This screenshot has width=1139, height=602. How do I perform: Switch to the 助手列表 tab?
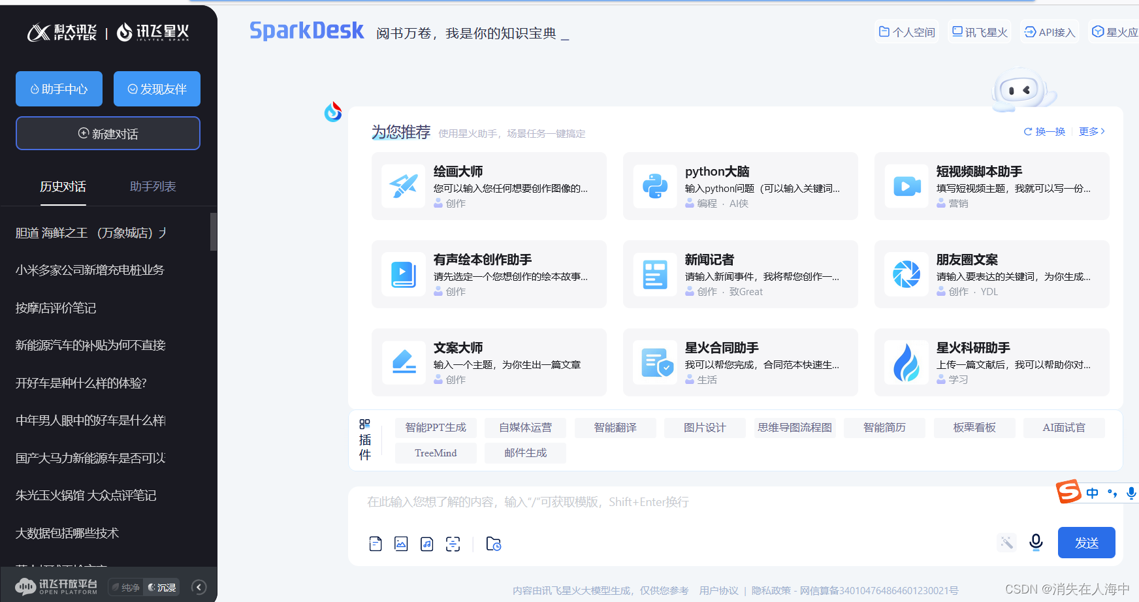[x=153, y=187]
